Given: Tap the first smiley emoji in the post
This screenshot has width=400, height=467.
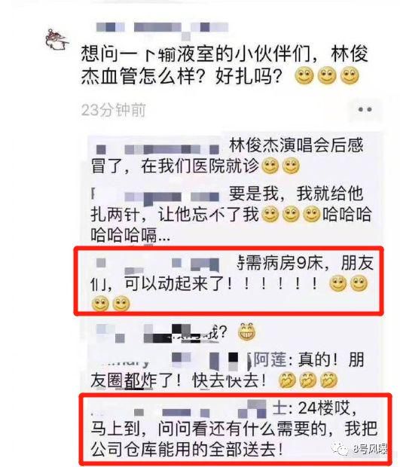Looking at the screenshot, I should click(x=304, y=75).
